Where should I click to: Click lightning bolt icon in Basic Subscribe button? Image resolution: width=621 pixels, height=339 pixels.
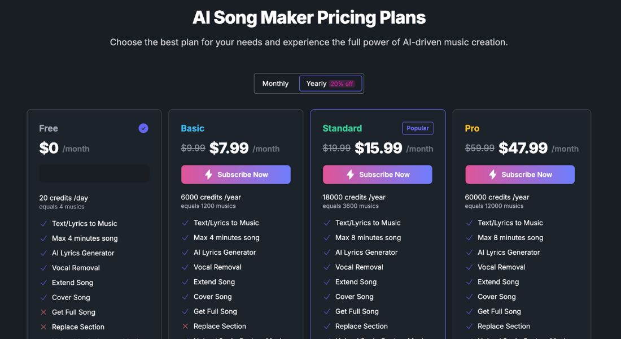(x=209, y=175)
